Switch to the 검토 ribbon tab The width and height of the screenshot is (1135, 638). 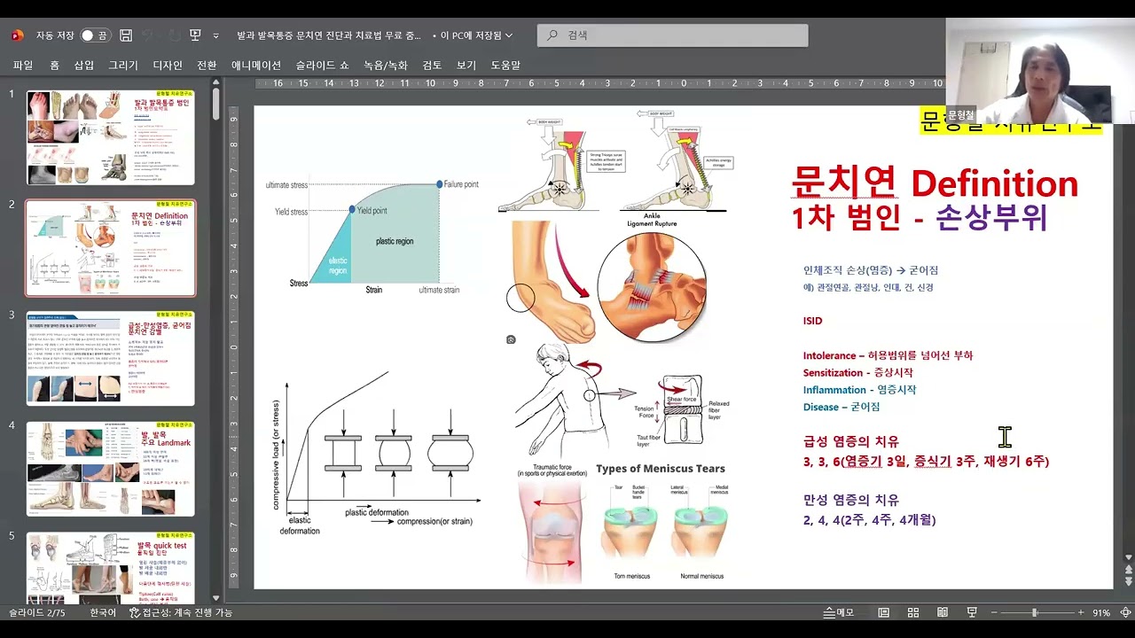tap(432, 66)
